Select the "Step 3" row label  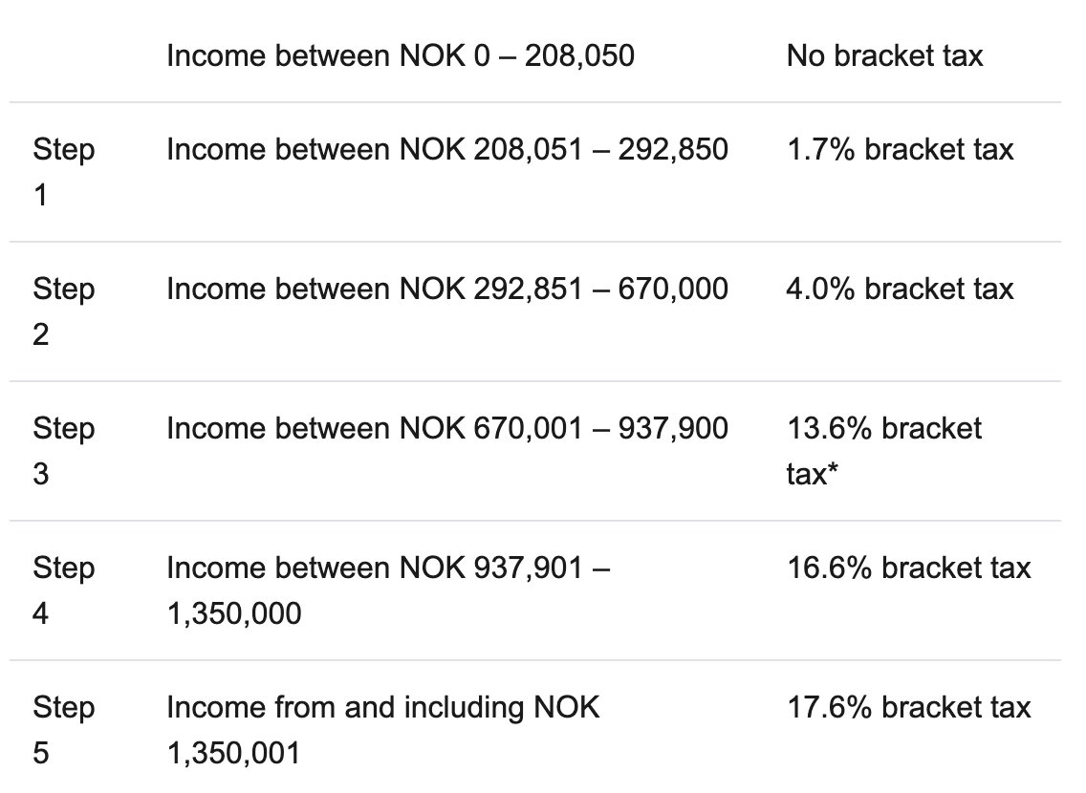click(x=63, y=451)
